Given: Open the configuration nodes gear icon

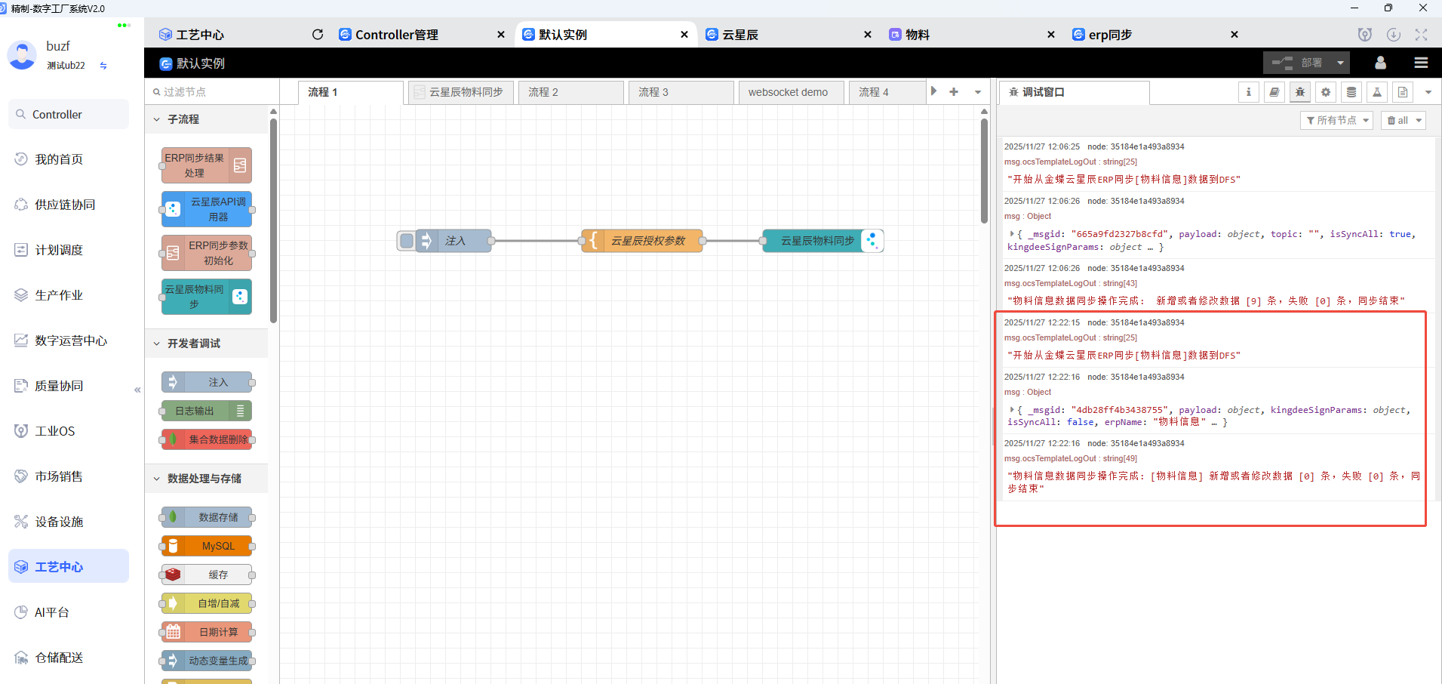Looking at the screenshot, I should tap(1325, 91).
